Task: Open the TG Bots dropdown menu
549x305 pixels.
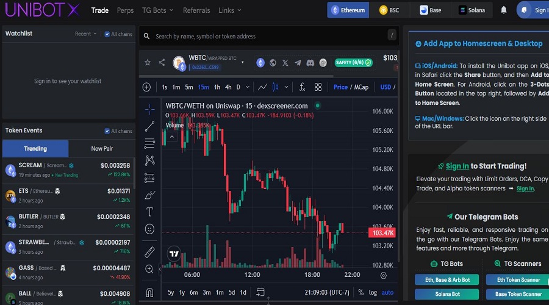Action: [x=157, y=10]
